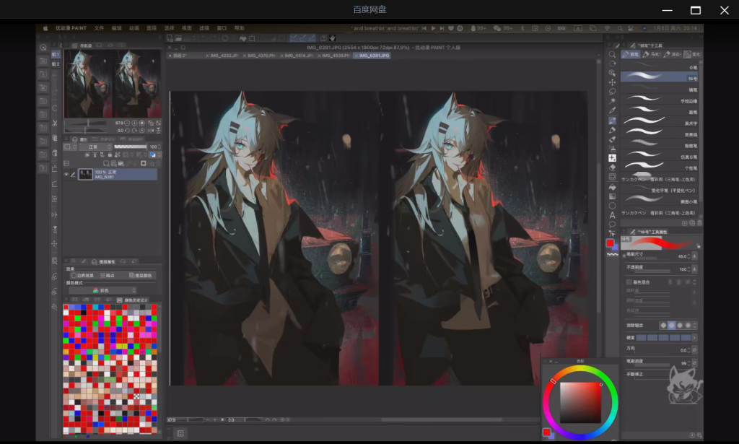
Task: Hide the IMG_6281 layer with eye icon
Action: (66, 174)
